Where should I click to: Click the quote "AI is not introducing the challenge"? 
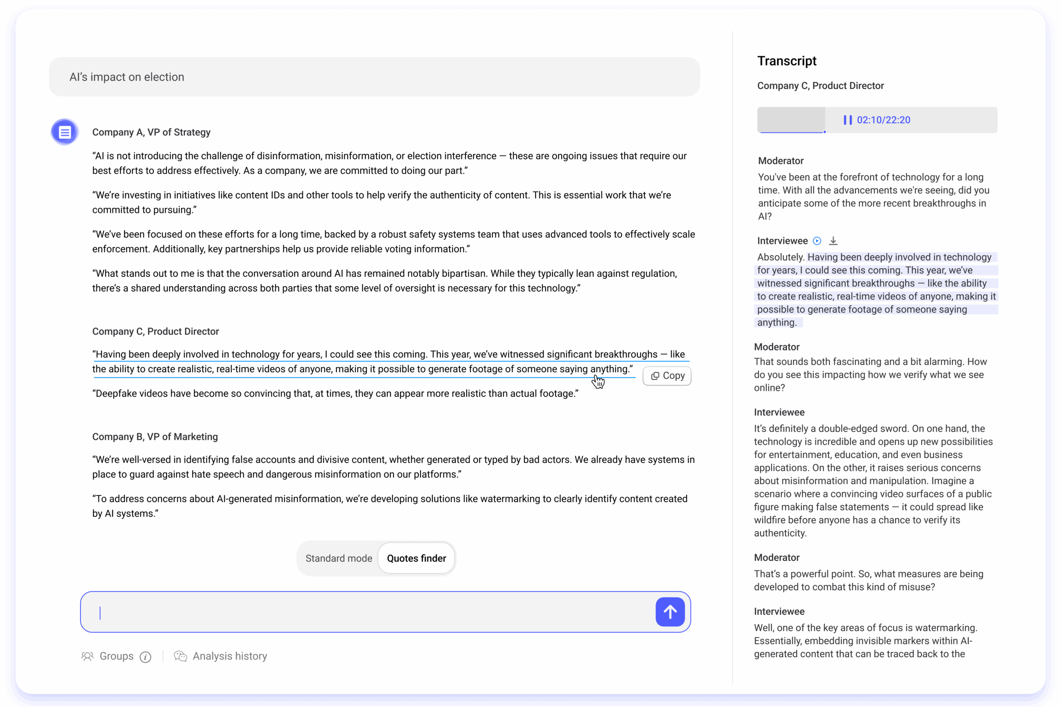click(x=389, y=163)
